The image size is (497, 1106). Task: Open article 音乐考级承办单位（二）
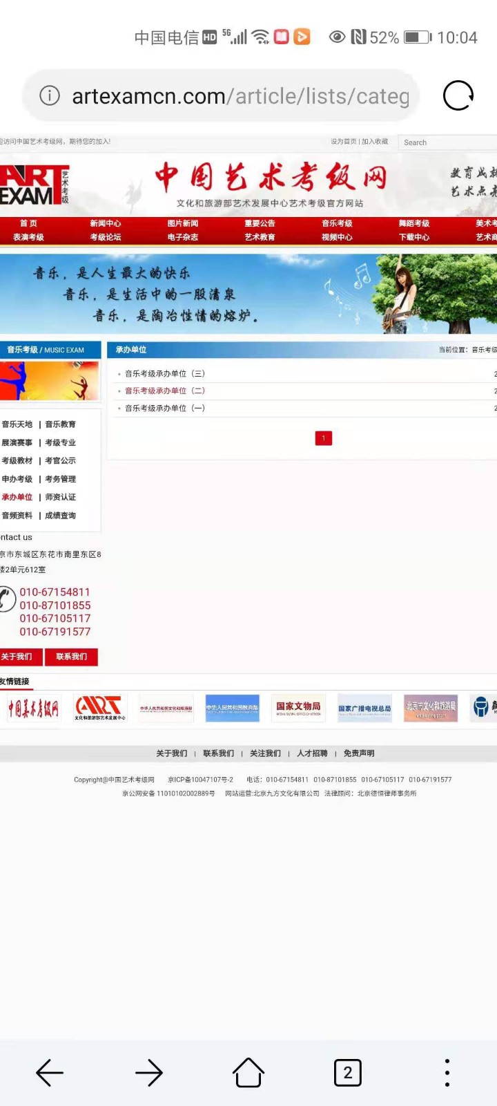(165, 391)
